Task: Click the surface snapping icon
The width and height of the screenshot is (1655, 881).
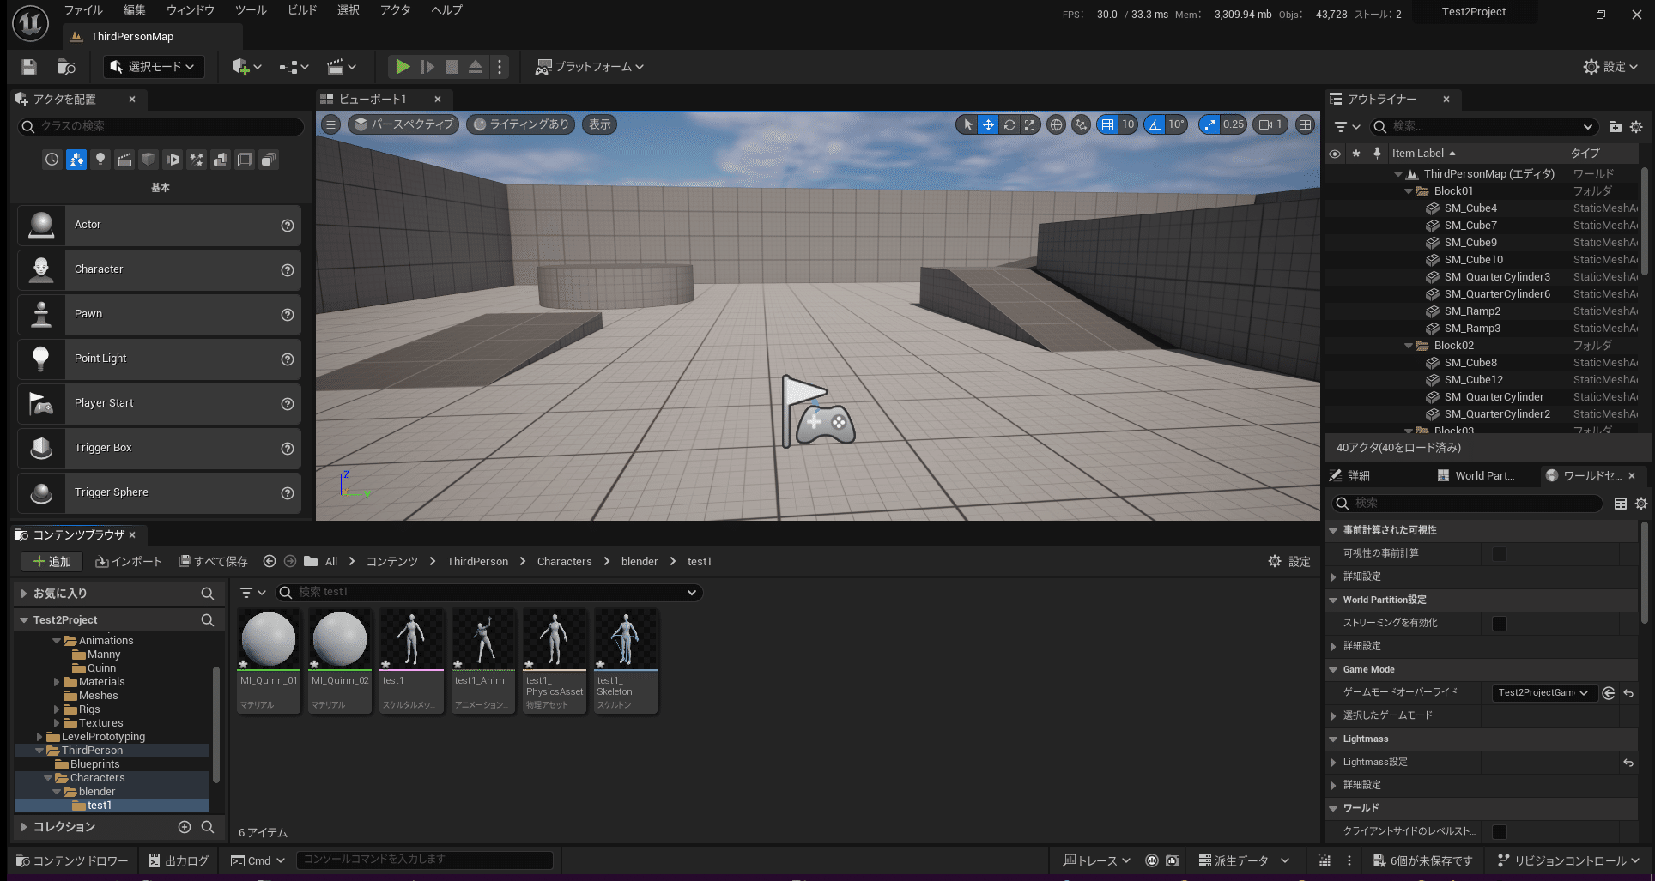Action: coord(1081,124)
